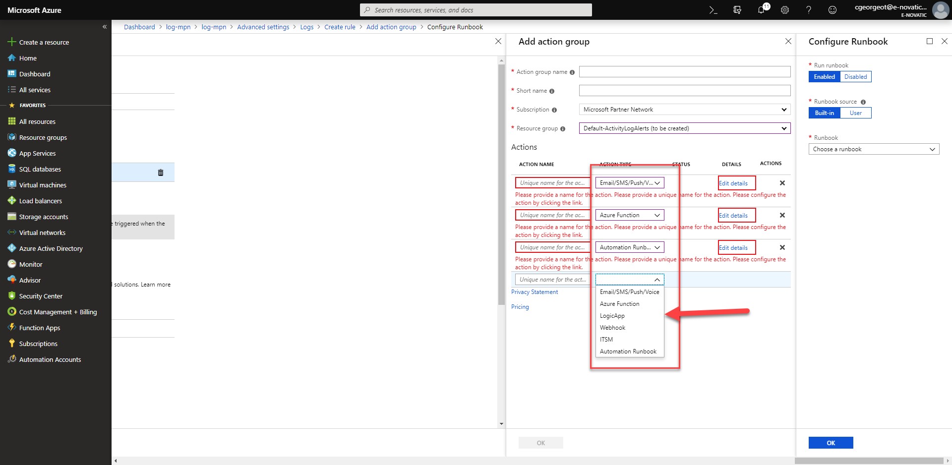Open the Pricing link

pos(520,307)
